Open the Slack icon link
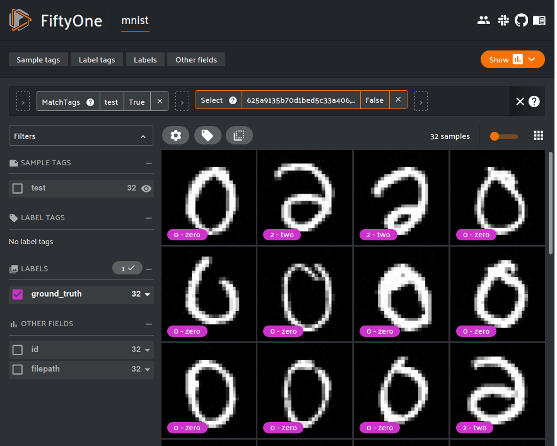The width and height of the screenshot is (557, 446). click(x=503, y=20)
